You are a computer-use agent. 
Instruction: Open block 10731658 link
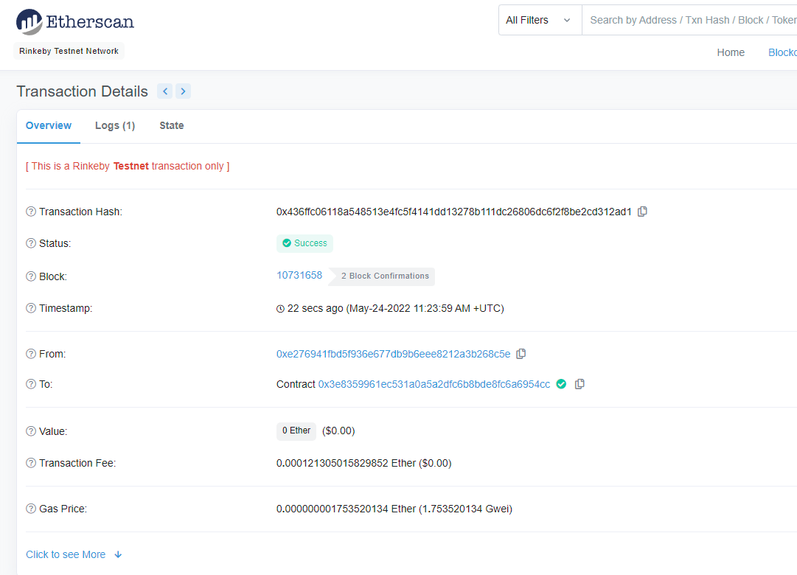[299, 275]
